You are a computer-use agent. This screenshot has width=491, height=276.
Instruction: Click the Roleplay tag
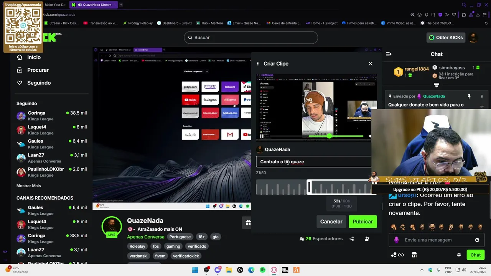137,246
